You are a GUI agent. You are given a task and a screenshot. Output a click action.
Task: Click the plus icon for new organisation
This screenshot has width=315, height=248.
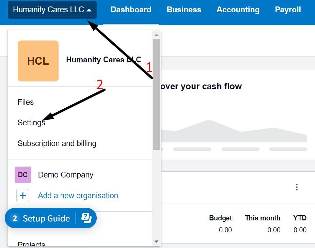[23, 196]
